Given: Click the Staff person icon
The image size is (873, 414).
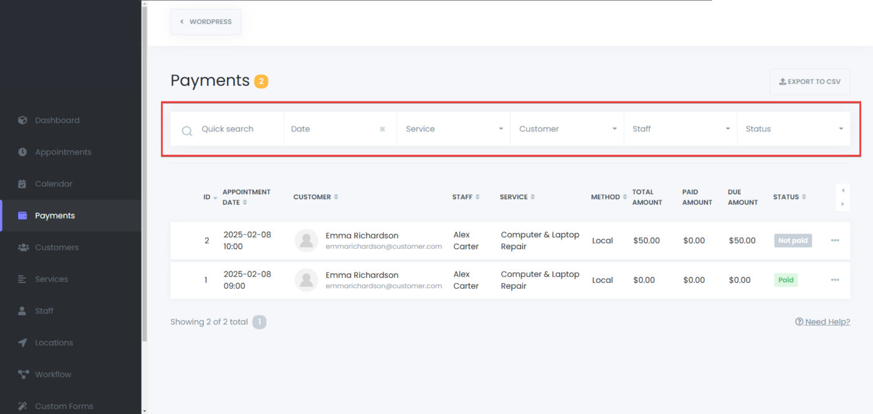Looking at the screenshot, I should (x=22, y=311).
